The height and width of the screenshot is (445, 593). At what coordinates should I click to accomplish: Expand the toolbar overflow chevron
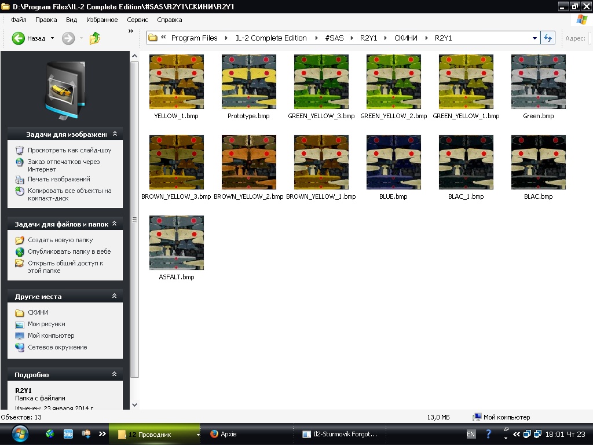pyautogui.click(x=131, y=31)
